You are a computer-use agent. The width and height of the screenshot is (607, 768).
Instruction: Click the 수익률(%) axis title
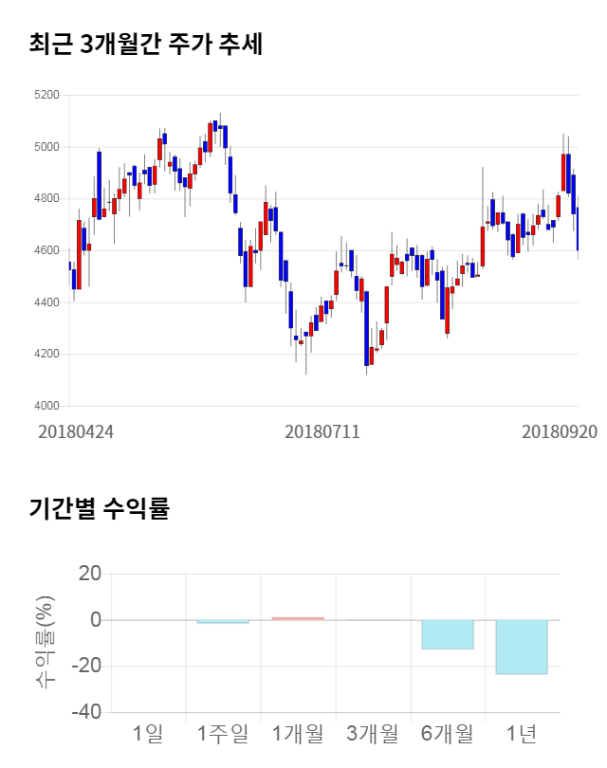[45, 643]
